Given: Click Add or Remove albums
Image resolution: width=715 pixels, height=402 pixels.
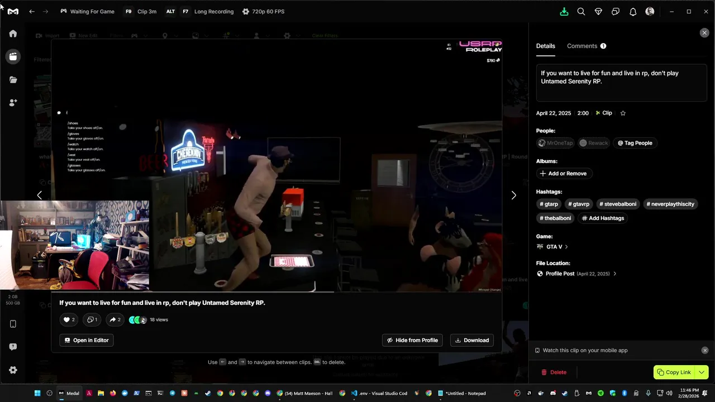Looking at the screenshot, I should (563, 174).
